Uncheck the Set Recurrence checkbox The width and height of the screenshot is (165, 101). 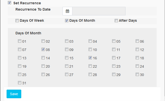[x=10, y=3]
